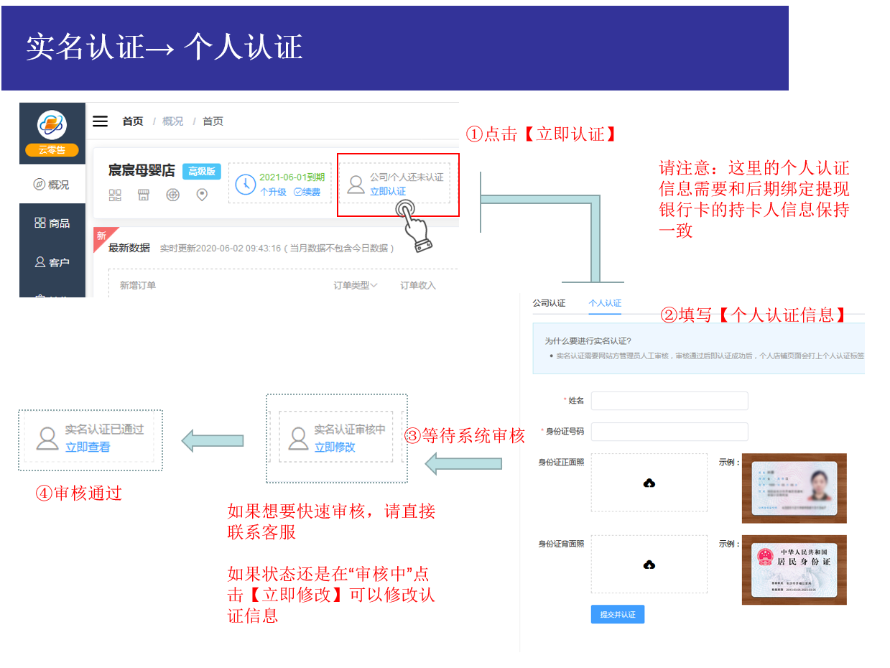Click the location pin icon

(202, 195)
